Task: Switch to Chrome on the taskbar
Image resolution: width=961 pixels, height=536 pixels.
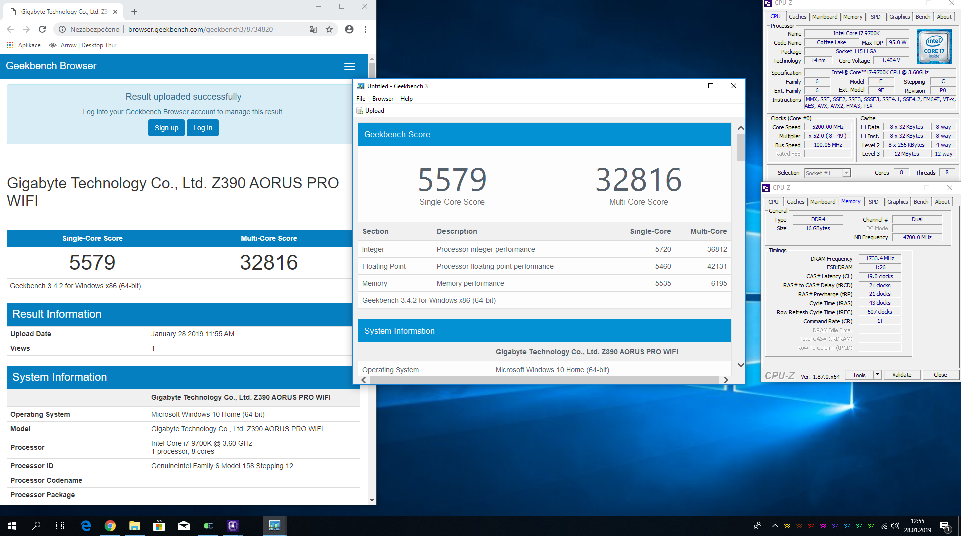Action: (110, 526)
